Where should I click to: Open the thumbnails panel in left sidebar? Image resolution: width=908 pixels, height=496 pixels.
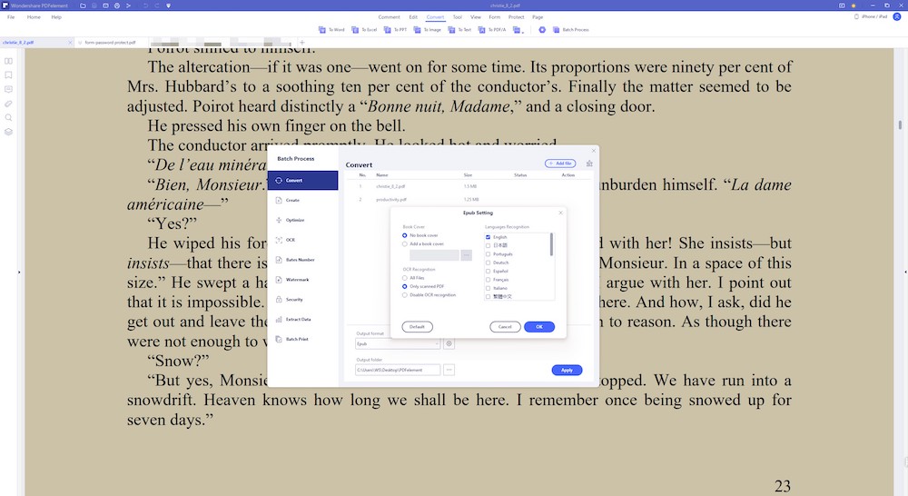pyautogui.click(x=9, y=61)
